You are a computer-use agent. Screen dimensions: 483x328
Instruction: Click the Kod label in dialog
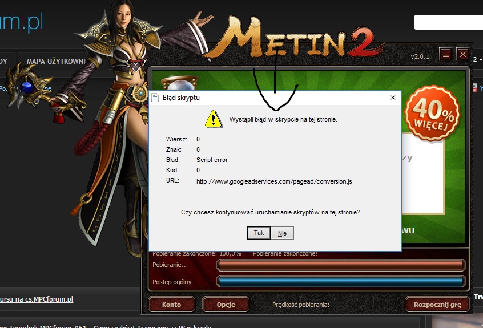coord(172,170)
